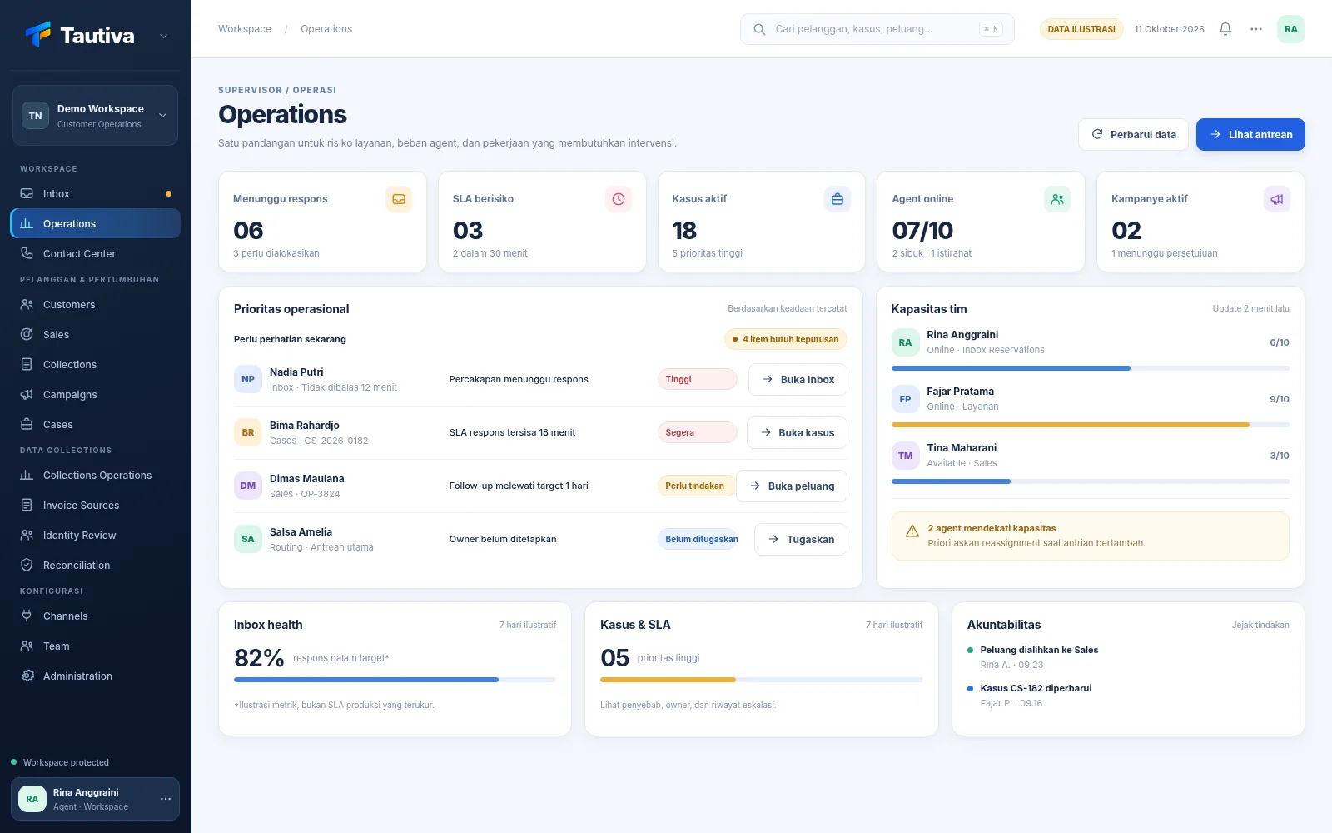Screen dimensions: 1332x833
Task: Click the people icon on Agent online card
Action: [1057, 199]
